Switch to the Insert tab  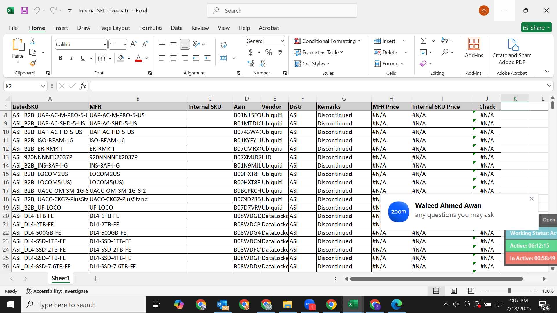(61, 28)
